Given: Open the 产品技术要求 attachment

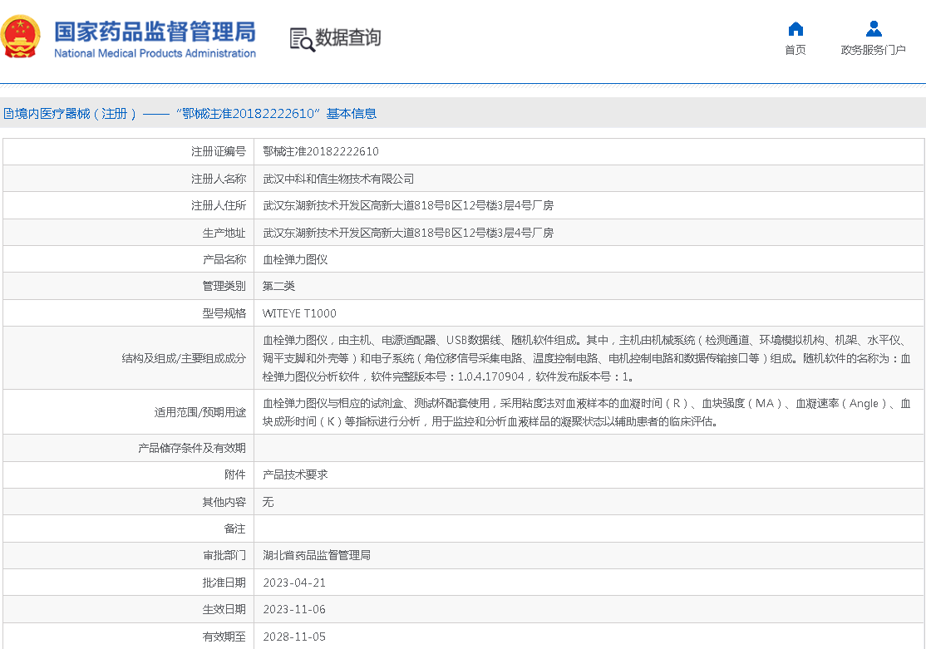Looking at the screenshot, I should tap(295, 474).
